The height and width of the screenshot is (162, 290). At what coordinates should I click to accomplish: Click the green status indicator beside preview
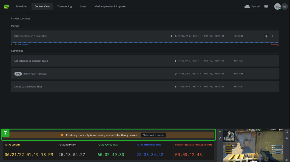click(220, 132)
